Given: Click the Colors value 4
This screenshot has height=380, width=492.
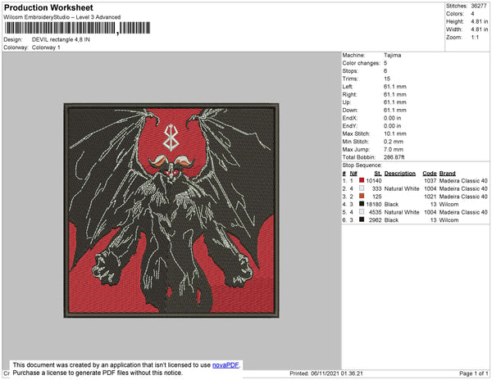Looking at the screenshot, I should pyautogui.click(x=472, y=14).
